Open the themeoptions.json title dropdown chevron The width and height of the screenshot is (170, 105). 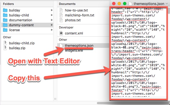click(x=167, y=4)
